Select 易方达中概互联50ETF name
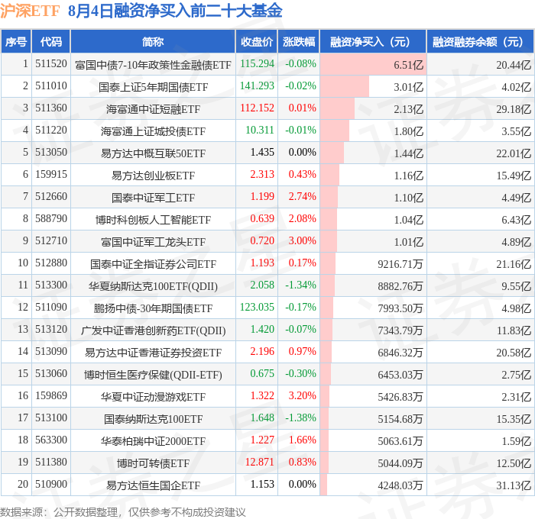Viewport: 535px width, 519px height. click(x=153, y=153)
